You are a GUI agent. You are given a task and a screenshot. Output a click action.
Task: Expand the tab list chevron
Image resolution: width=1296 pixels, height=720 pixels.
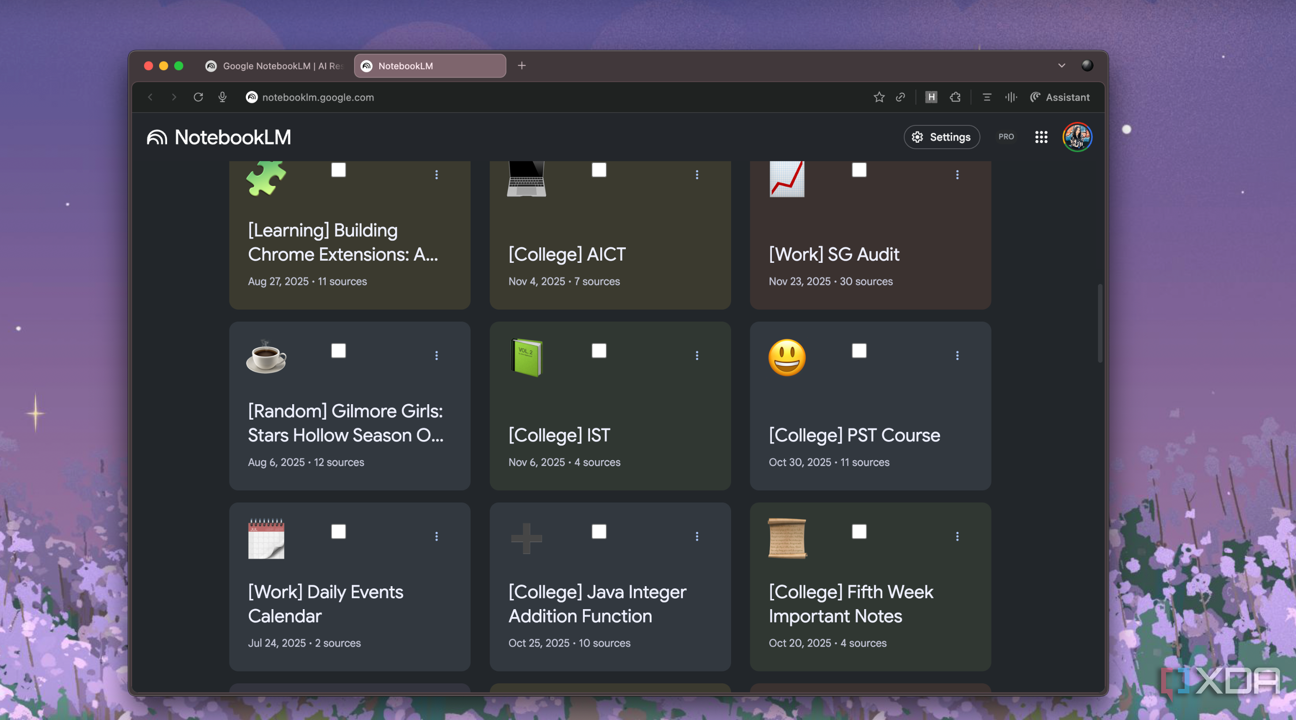point(1062,65)
